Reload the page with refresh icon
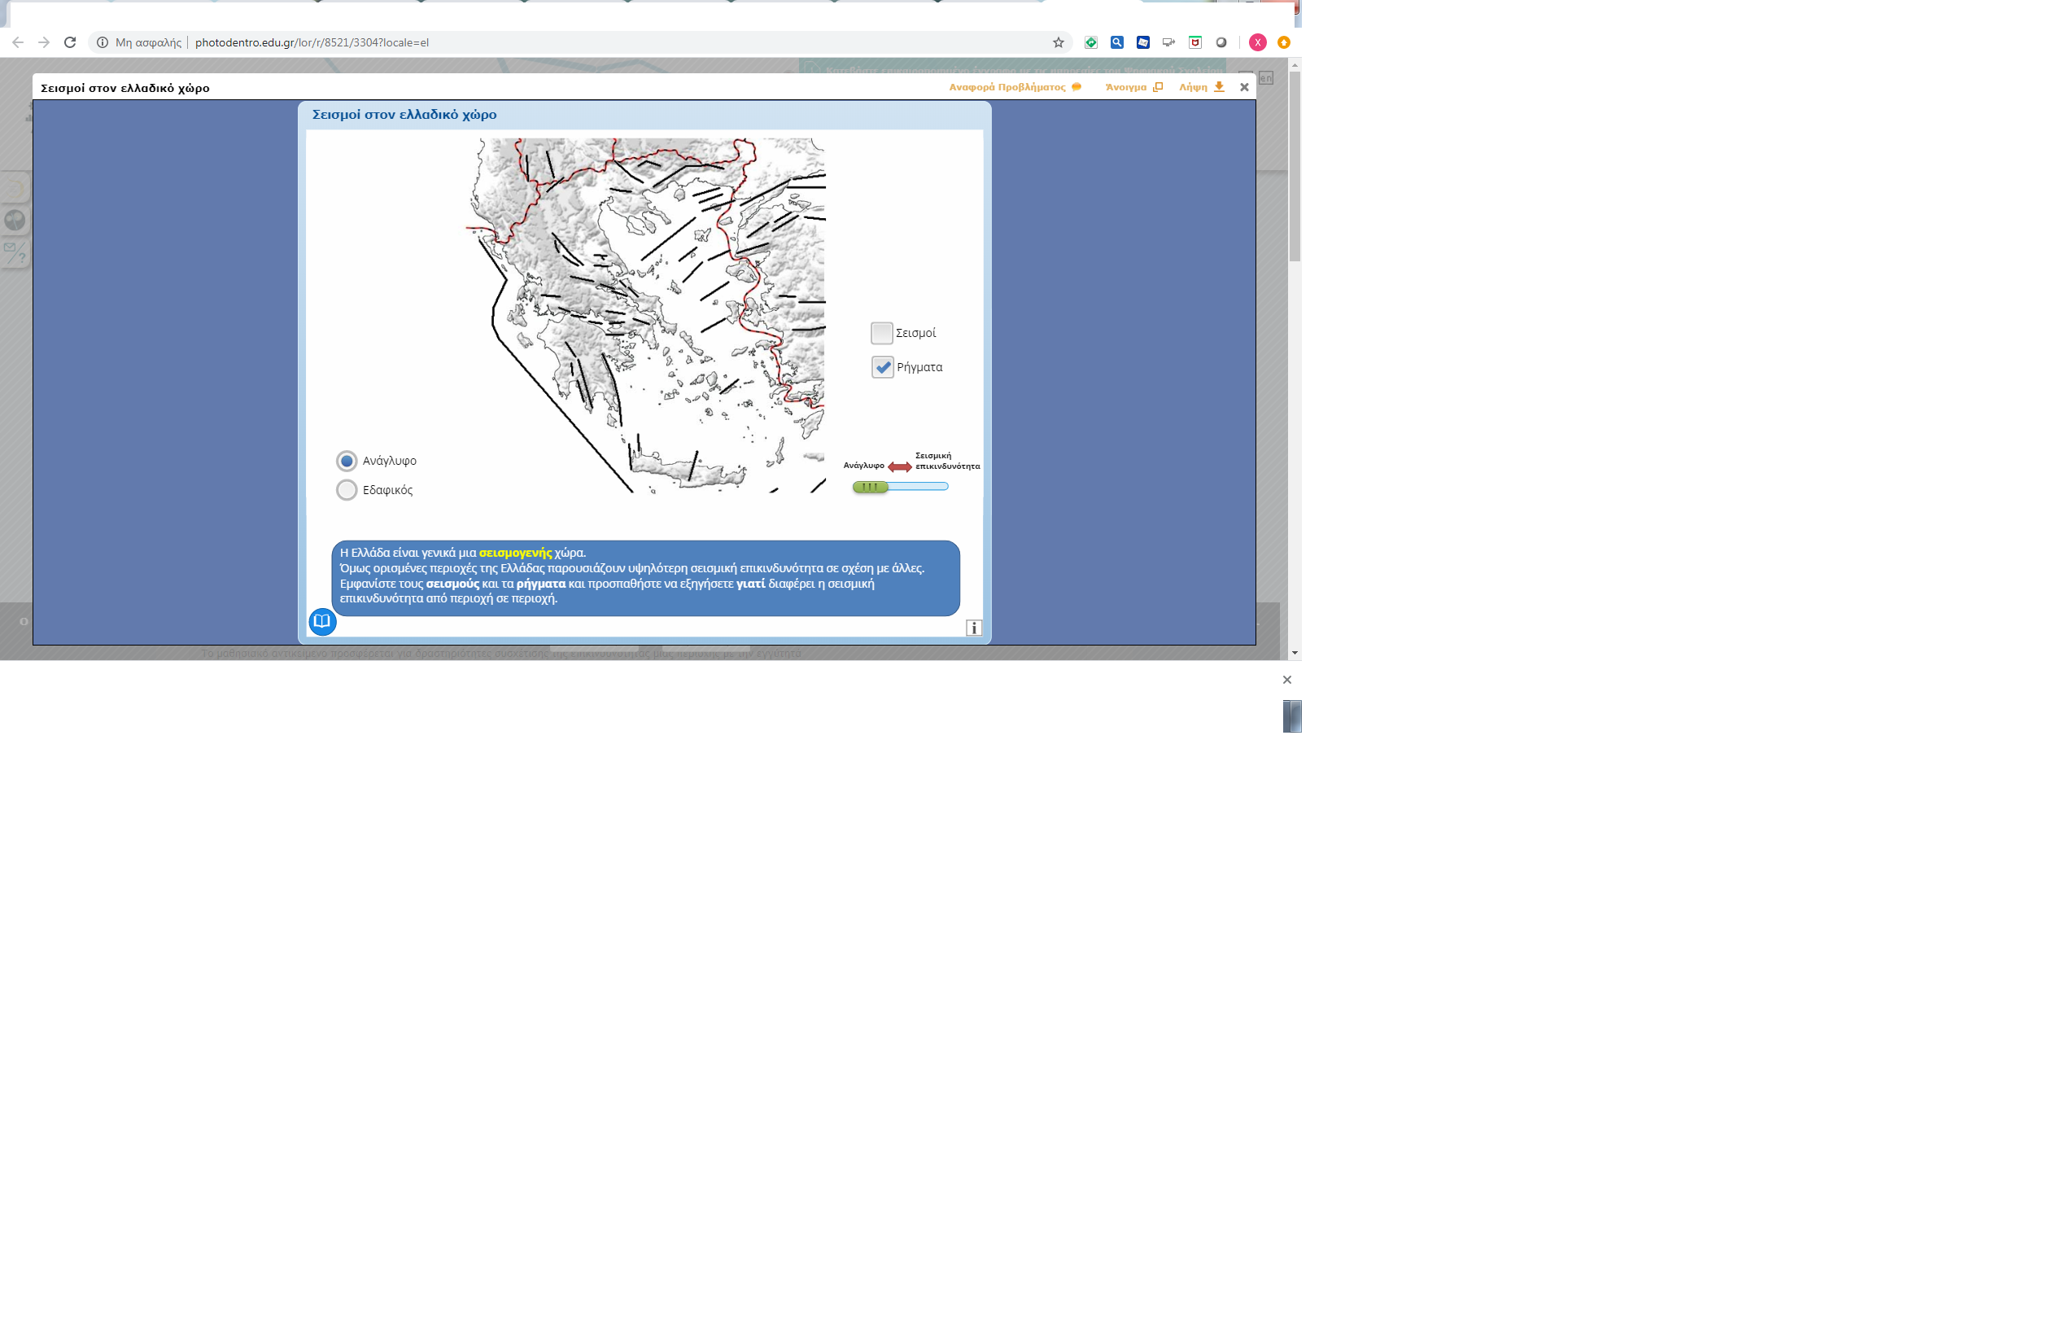The width and height of the screenshot is (2070, 1335). (x=70, y=42)
